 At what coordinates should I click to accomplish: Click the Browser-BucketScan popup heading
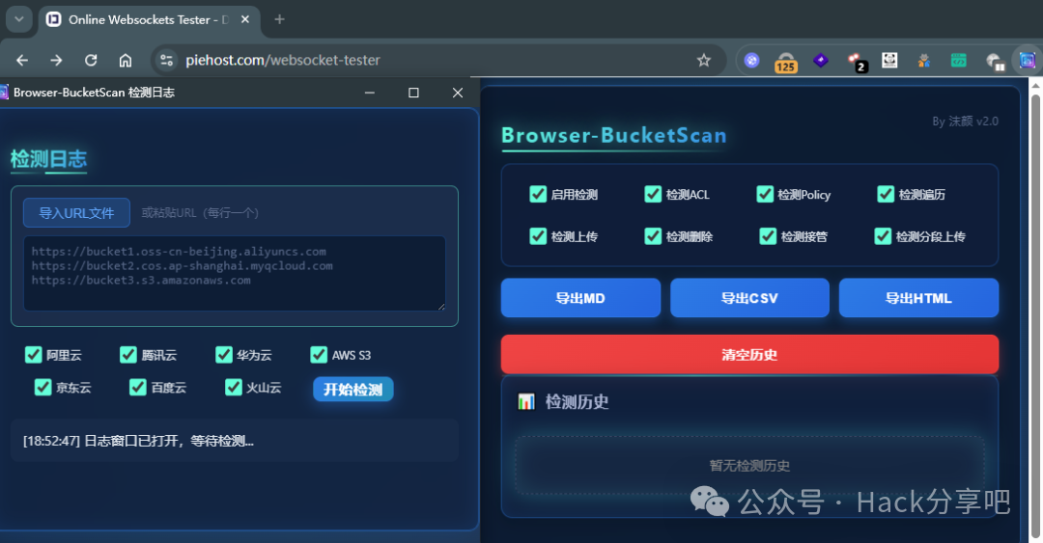pos(614,136)
